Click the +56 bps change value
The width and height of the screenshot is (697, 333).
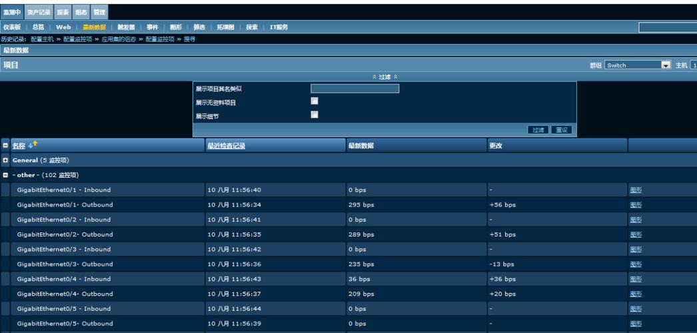click(x=502, y=204)
